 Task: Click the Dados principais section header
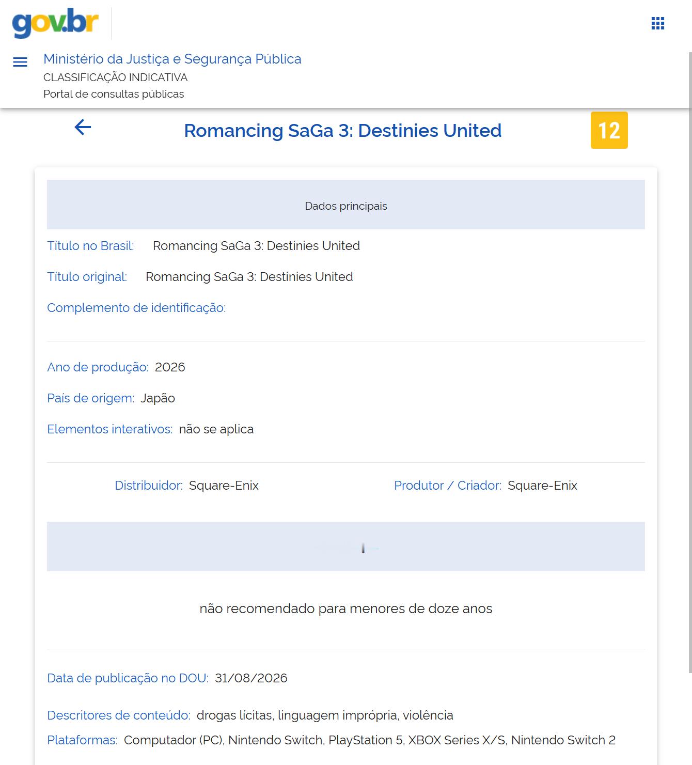(346, 205)
